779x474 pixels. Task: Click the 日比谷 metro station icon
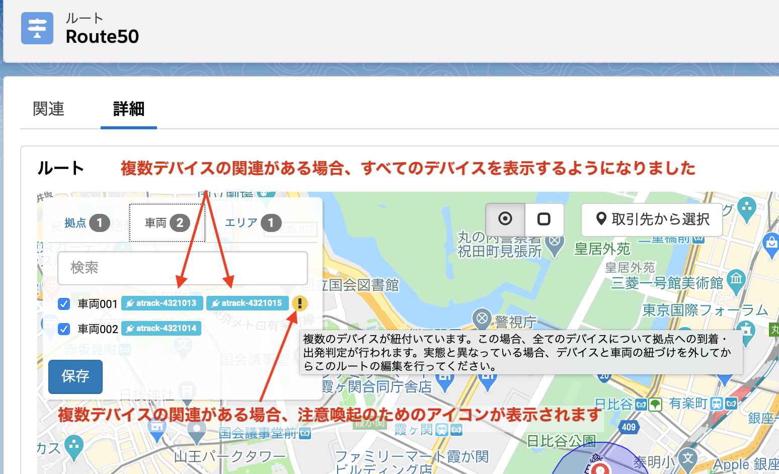coord(641,404)
